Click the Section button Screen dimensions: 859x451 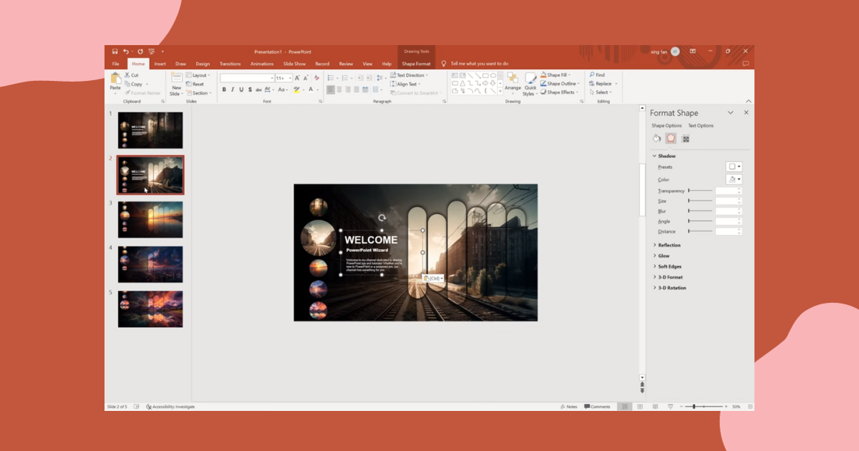198,93
